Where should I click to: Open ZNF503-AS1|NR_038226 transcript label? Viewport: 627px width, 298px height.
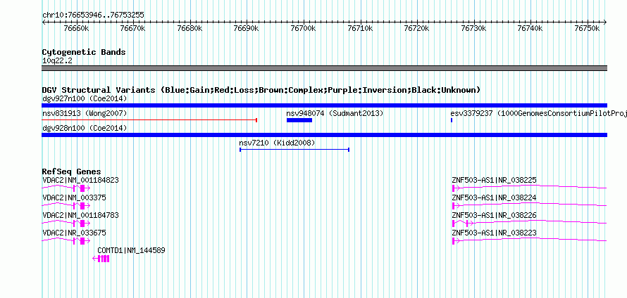pyautogui.click(x=494, y=216)
